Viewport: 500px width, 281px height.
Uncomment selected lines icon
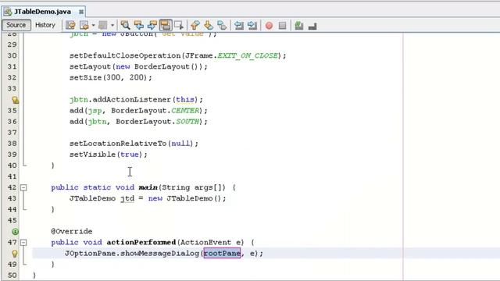(x=312, y=26)
